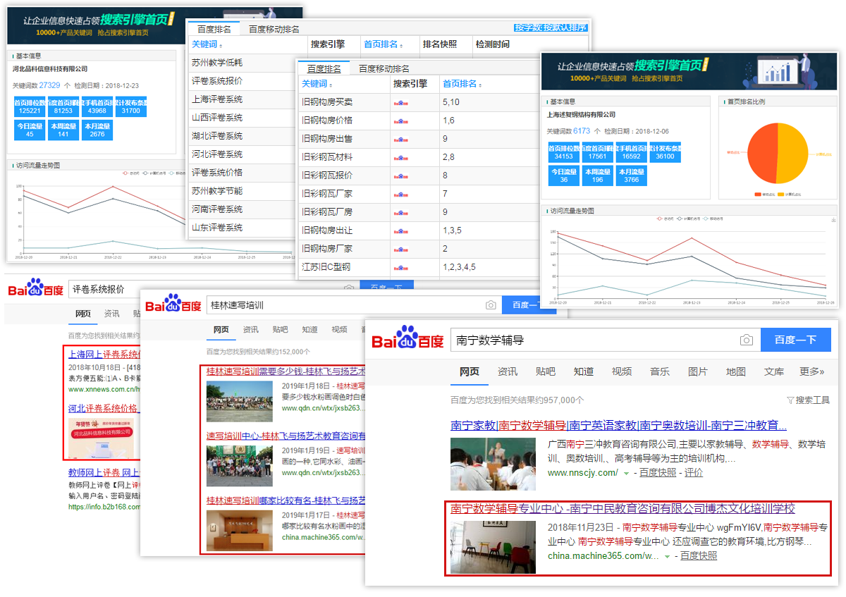
Task: Sort by 关键词 in the 苏州教学低耗 table
Action: point(207,44)
